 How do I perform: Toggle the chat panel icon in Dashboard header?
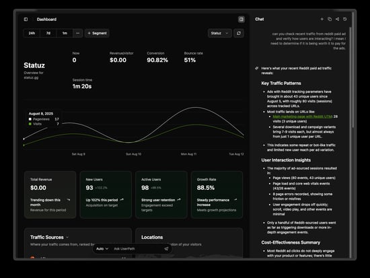pyautogui.click(x=241, y=20)
